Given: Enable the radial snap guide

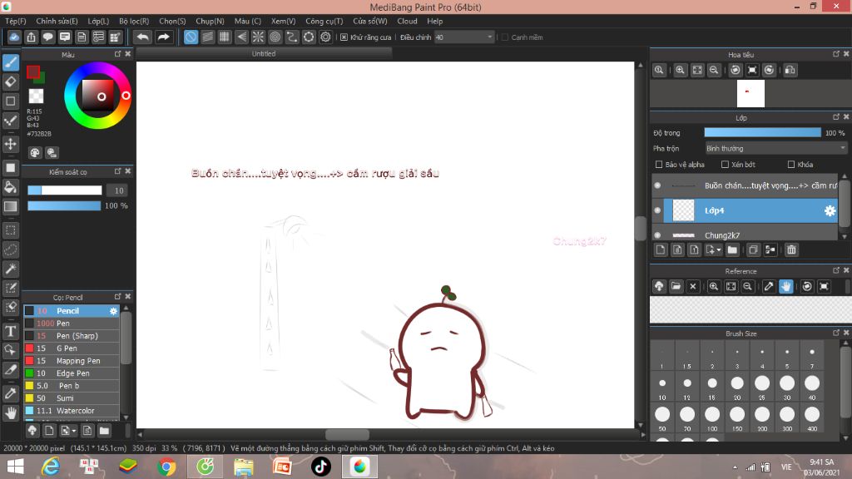Looking at the screenshot, I should pyautogui.click(x=258, y=37).
